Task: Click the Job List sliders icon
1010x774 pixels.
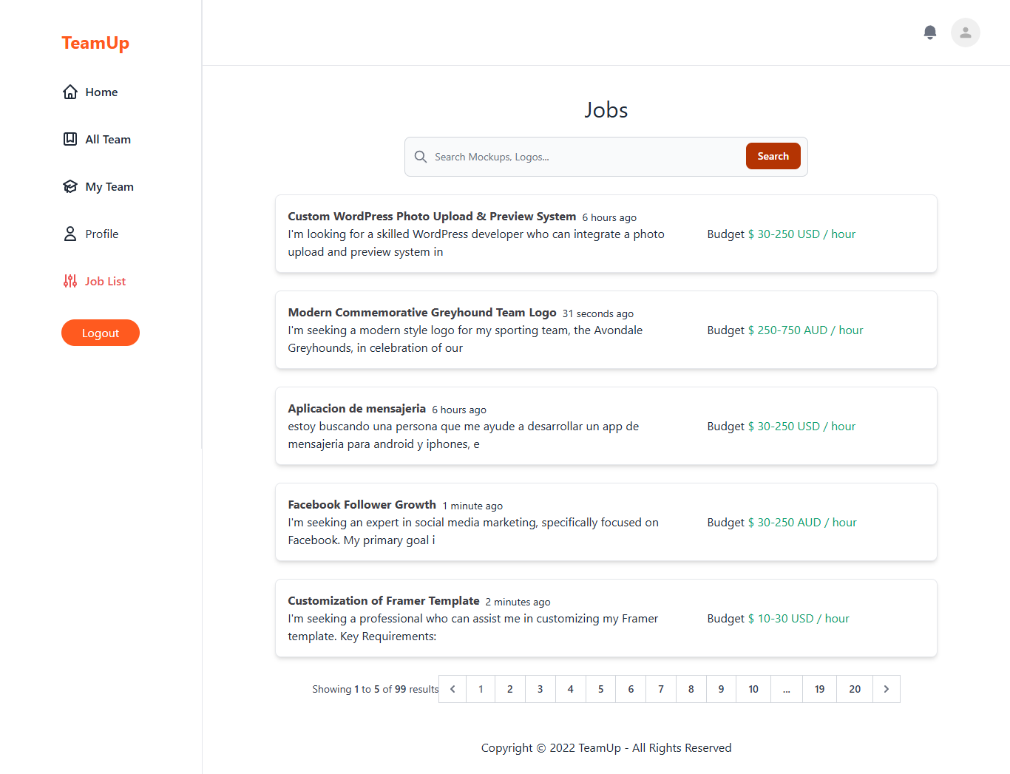Action: pyautogui.click(x=70, y=281)
